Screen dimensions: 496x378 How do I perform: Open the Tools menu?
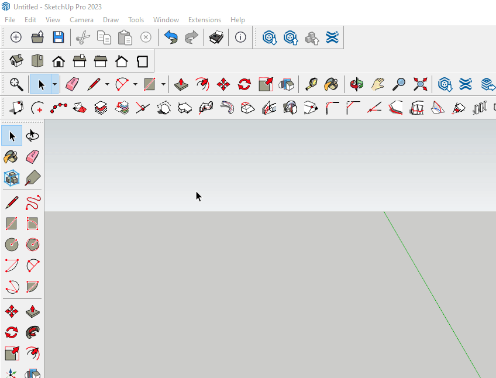point(136,20)
